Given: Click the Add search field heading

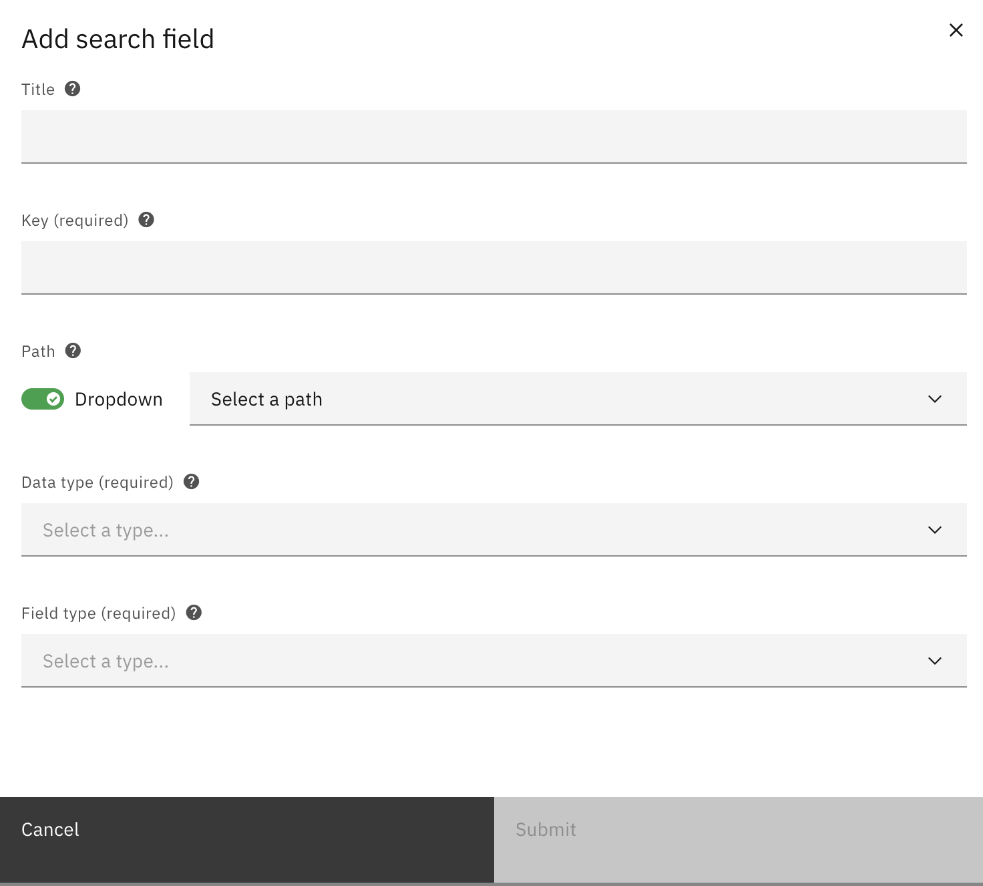Looking at the screenshot, I should point(118,39).
